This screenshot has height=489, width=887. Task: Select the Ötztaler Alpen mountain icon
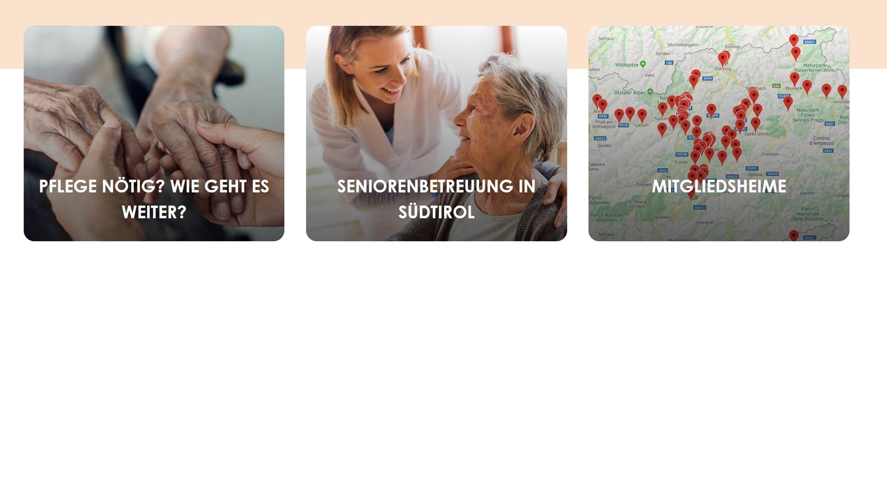pos(650,92)
